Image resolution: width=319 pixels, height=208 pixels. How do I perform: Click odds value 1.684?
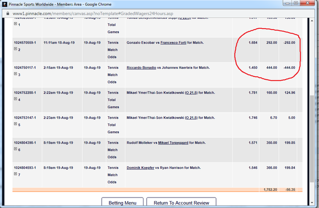(253, 42)
